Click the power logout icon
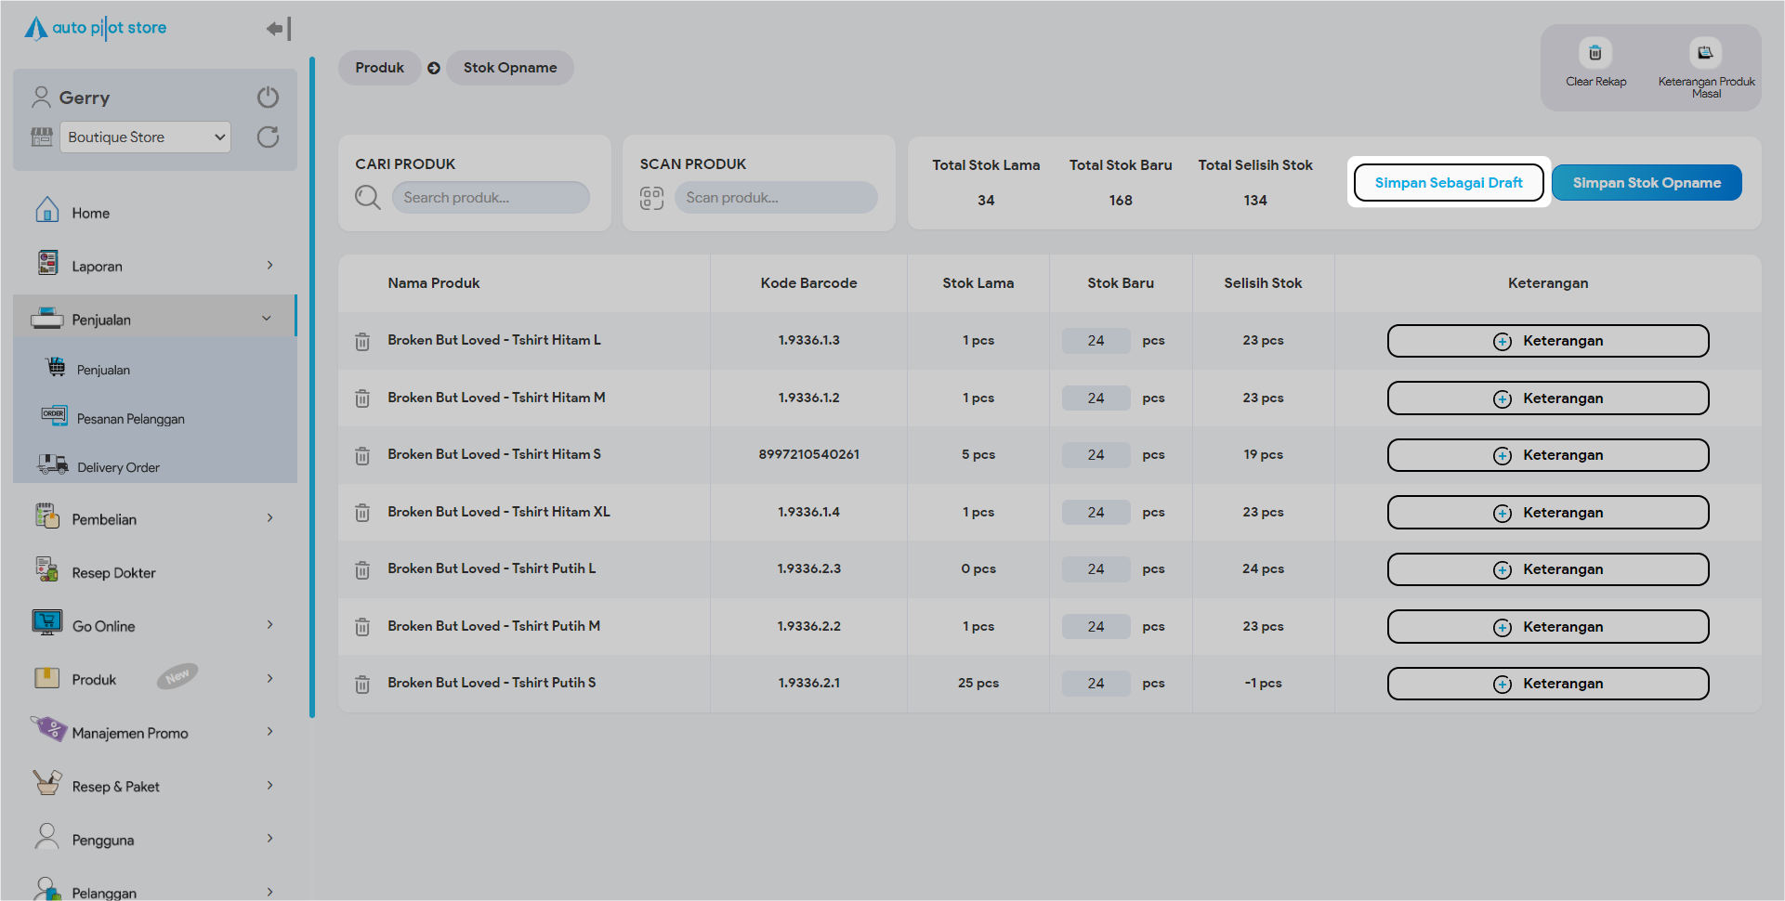The image size is (1785, 901). [x=268, y=98]
